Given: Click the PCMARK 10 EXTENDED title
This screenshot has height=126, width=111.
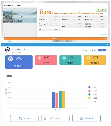Looking at the screenshot, I should tap(13, 6).
